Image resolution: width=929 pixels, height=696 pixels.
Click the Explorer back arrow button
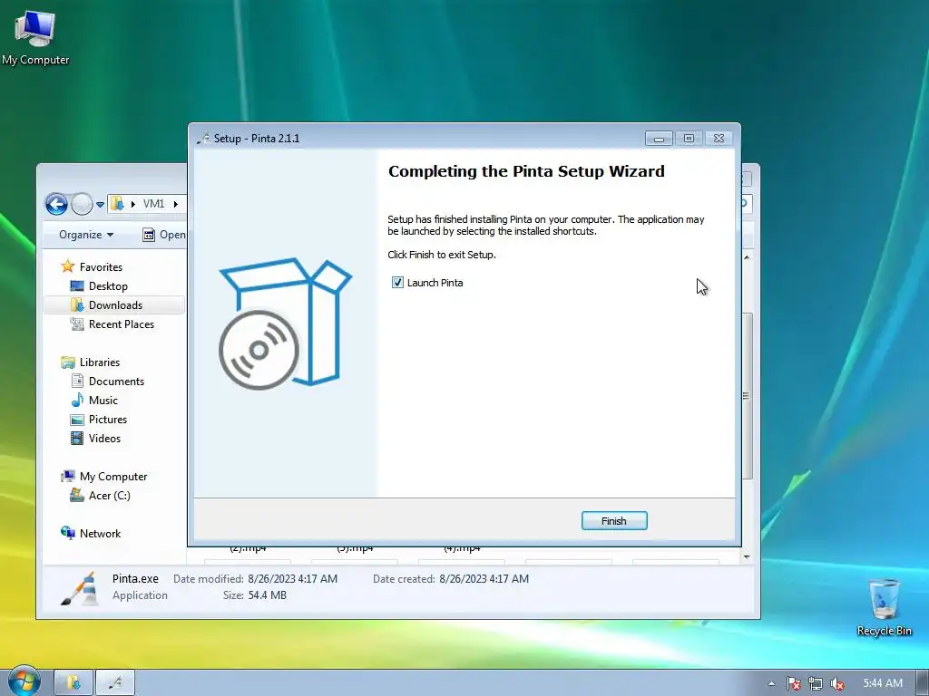56,205
